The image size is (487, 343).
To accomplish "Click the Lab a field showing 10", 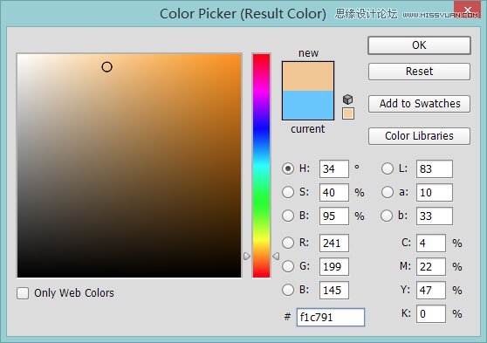I will point(435,192).
